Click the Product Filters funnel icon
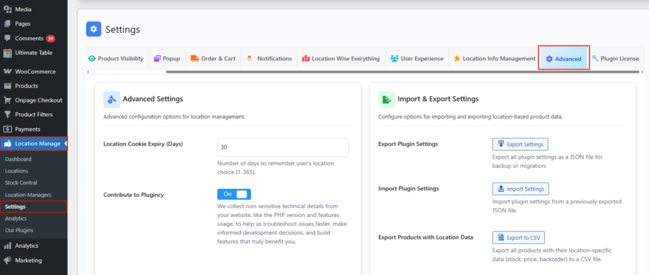 (8, 114)
